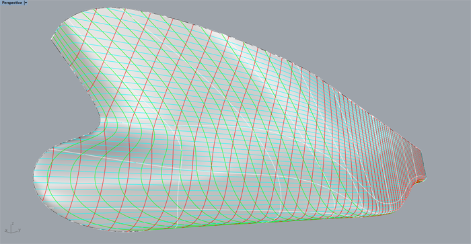Select the orange skeg bump near stern
The height and width of the screenshot is (244, 471).
click(x=419, y=181)
